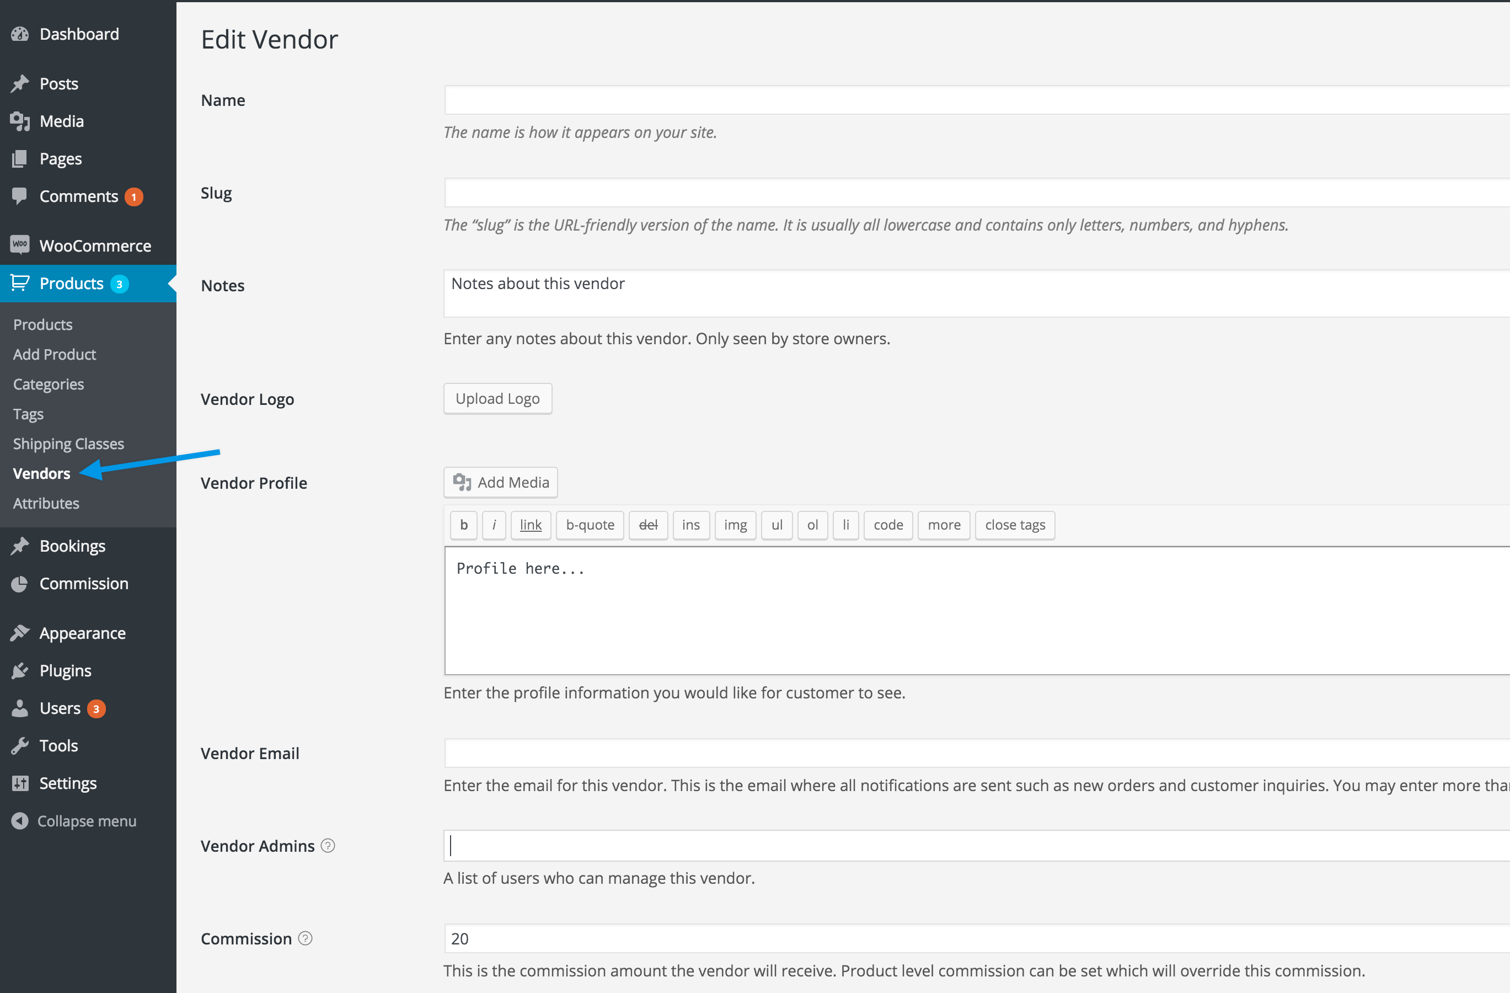This screenshot has height=993, width=1510.
Task: Click the 'img' insert image button
Action: pyautogui.click(x=735, y=524)
